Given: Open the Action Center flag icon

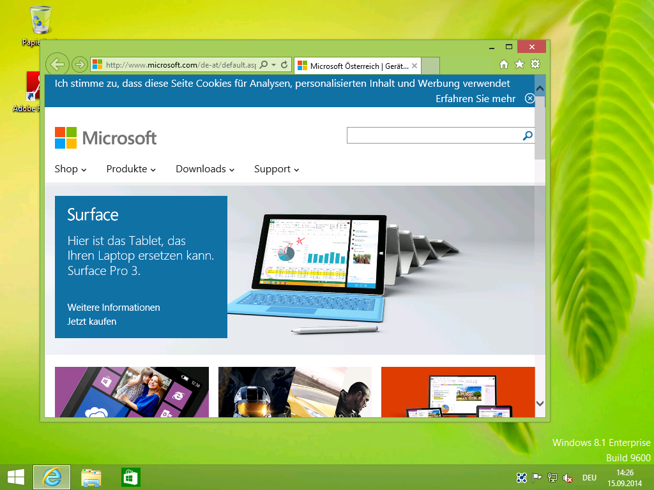Looking at the screenshot, I should click(536, 477).
